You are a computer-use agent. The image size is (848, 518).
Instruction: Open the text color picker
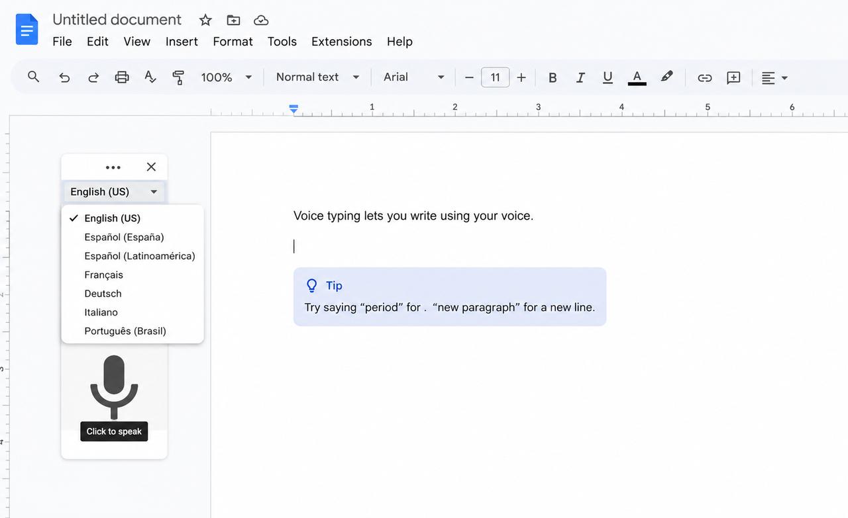click(637, 77)
